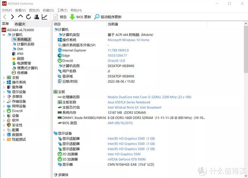248x178 pixels.
Task: Click the 安全性 shield icon
Action: [9, 125]
